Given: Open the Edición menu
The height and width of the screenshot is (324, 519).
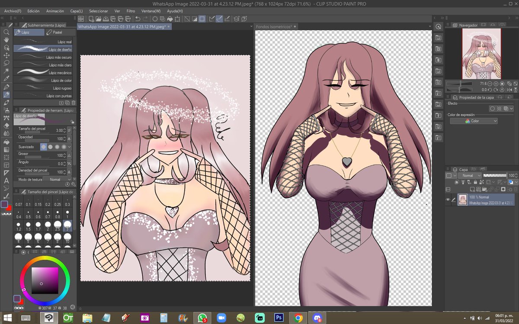Looking at the screenshot, I should click(x=33, y=11).
